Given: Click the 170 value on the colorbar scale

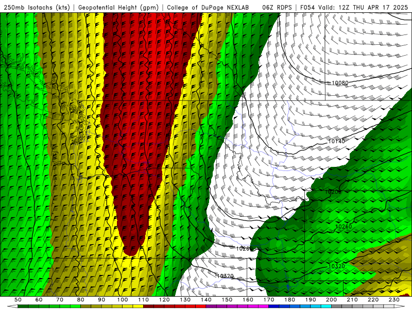Looking at the screenshot, I should tap(269, 300).
